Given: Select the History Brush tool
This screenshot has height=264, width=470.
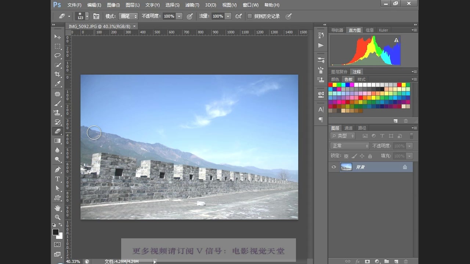Looking at the screenshot, I should click(x=58, y=122).
